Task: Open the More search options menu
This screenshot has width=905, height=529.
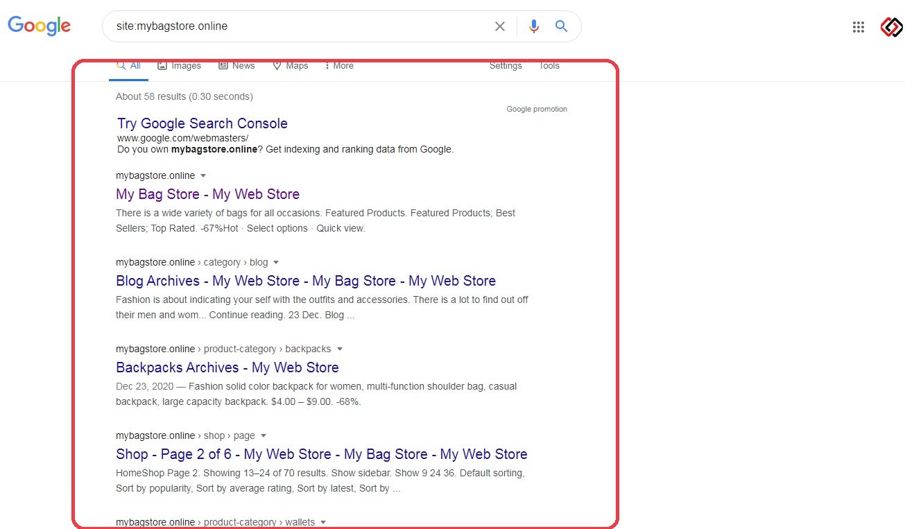Action: [x=339, y=66]
